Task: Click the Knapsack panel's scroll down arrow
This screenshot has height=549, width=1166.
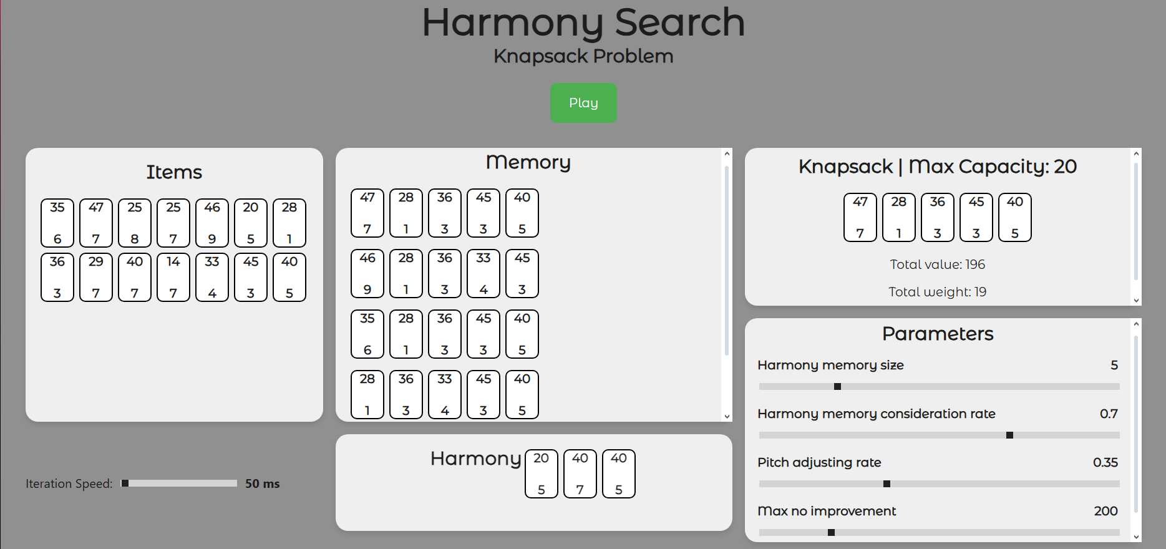Action: [1136, 300]
